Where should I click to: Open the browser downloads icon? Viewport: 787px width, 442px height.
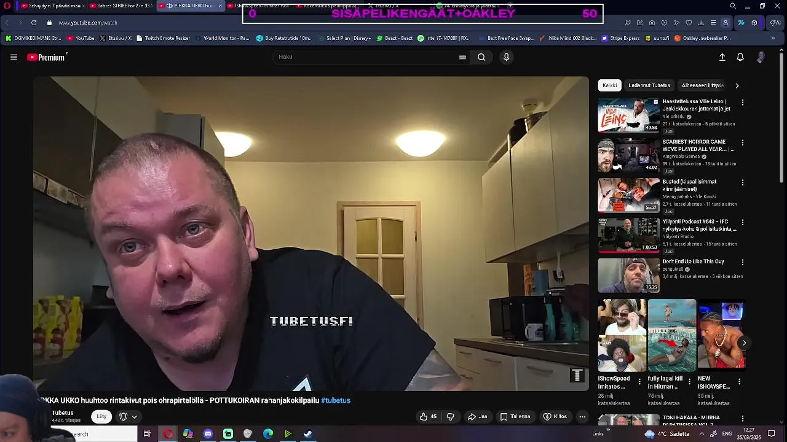coord(701,23)
